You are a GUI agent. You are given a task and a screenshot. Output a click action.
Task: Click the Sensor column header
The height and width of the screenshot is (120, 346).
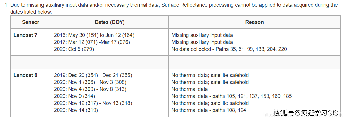tap(31, 22)
